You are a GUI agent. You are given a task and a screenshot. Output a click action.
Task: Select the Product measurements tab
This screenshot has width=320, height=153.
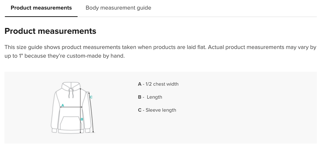tap(41, 8)
